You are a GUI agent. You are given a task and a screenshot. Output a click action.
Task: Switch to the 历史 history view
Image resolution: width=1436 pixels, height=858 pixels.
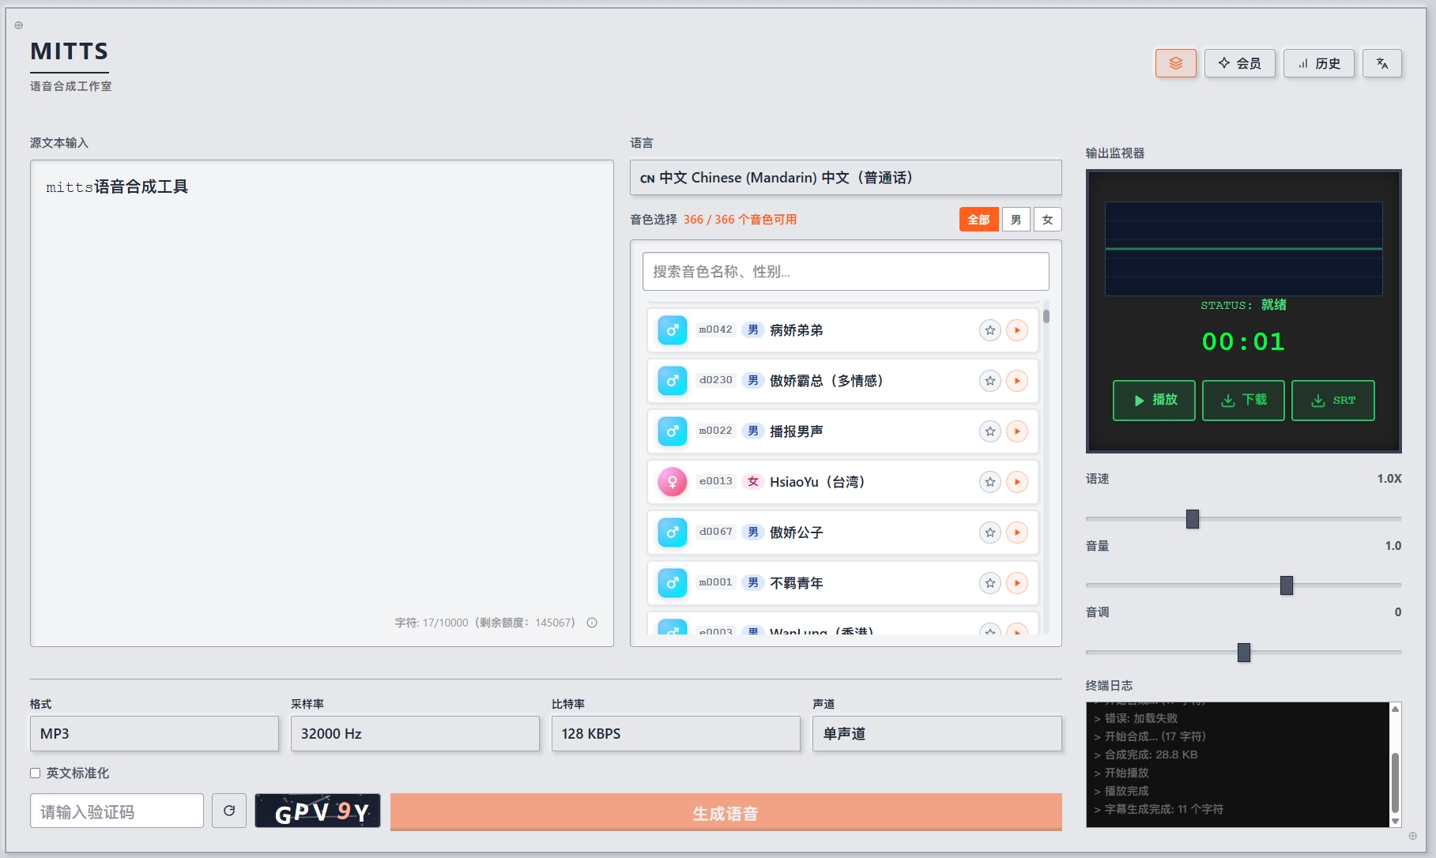pos(1318,63)
